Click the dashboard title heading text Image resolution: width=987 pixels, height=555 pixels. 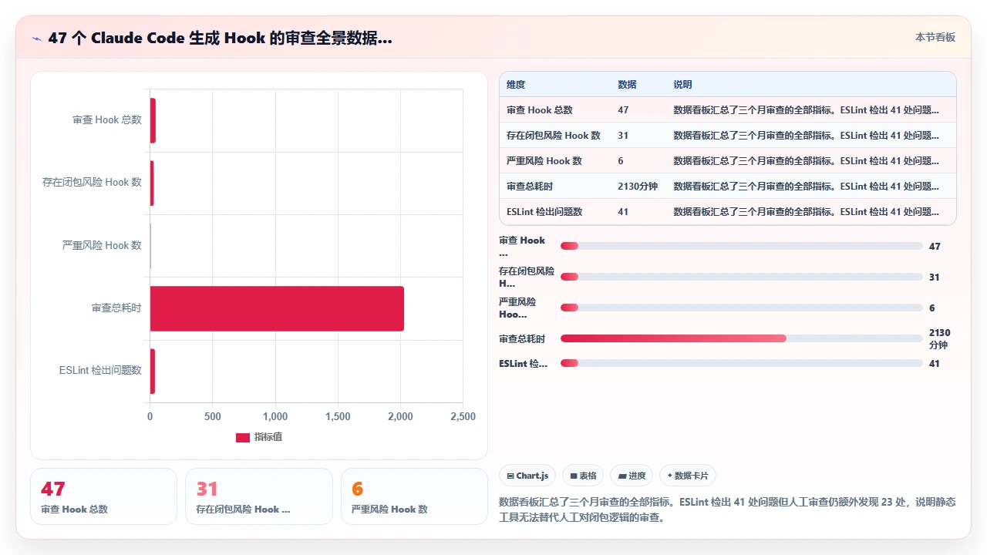coord(220,38)
